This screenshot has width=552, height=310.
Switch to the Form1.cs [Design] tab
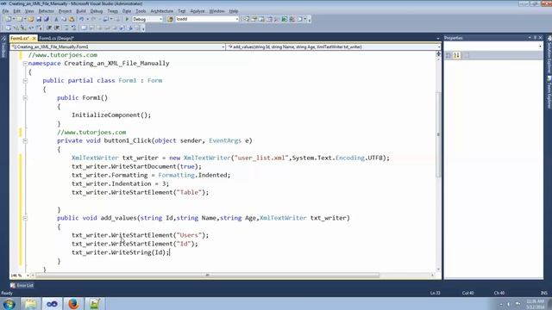coord(56,38)
